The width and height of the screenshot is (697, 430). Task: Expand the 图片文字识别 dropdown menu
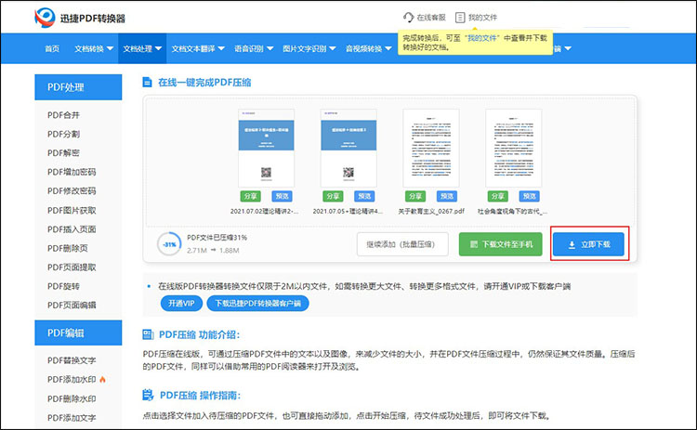(x=309, y=48)
